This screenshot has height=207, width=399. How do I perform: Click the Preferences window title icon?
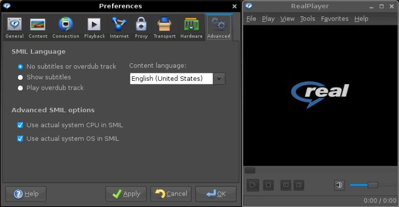7,6
